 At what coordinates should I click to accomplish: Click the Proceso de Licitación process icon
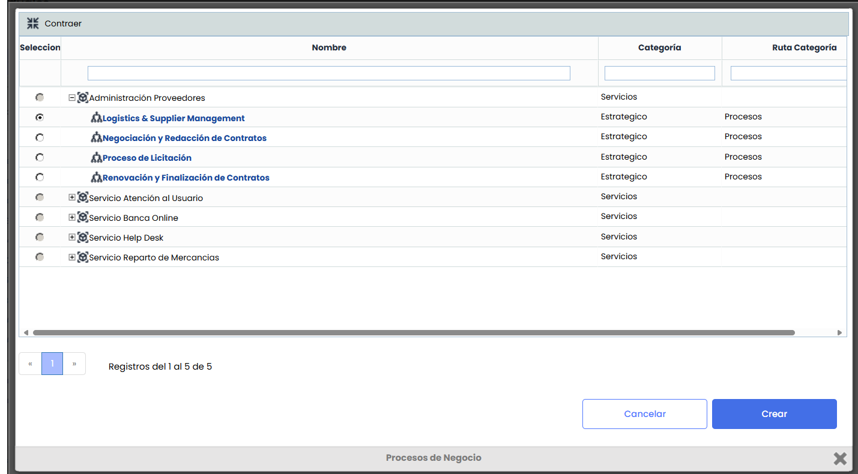96,158
